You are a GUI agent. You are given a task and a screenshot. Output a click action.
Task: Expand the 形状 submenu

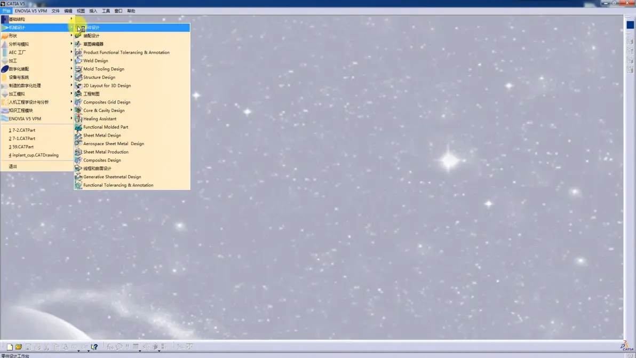(x=36, y=36)
